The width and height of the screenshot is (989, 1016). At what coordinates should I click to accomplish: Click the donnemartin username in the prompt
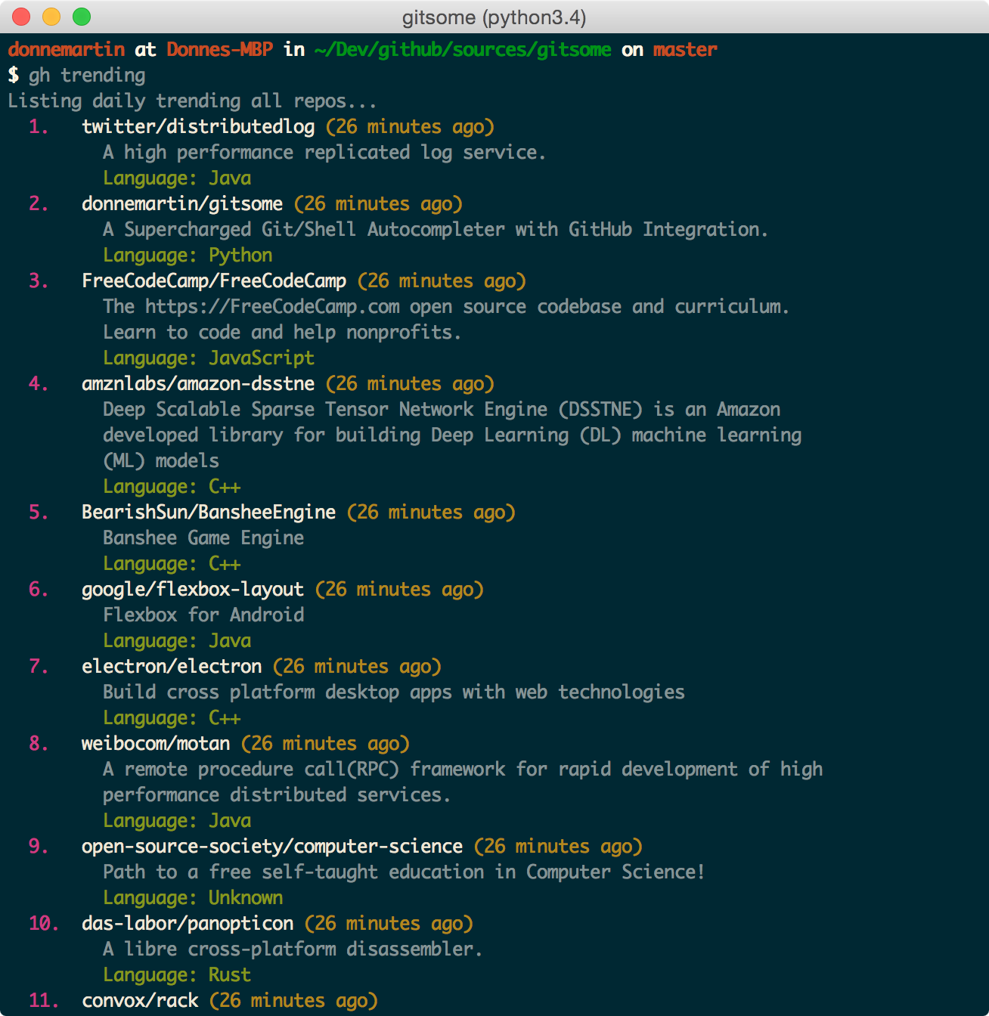coord(67,50)
